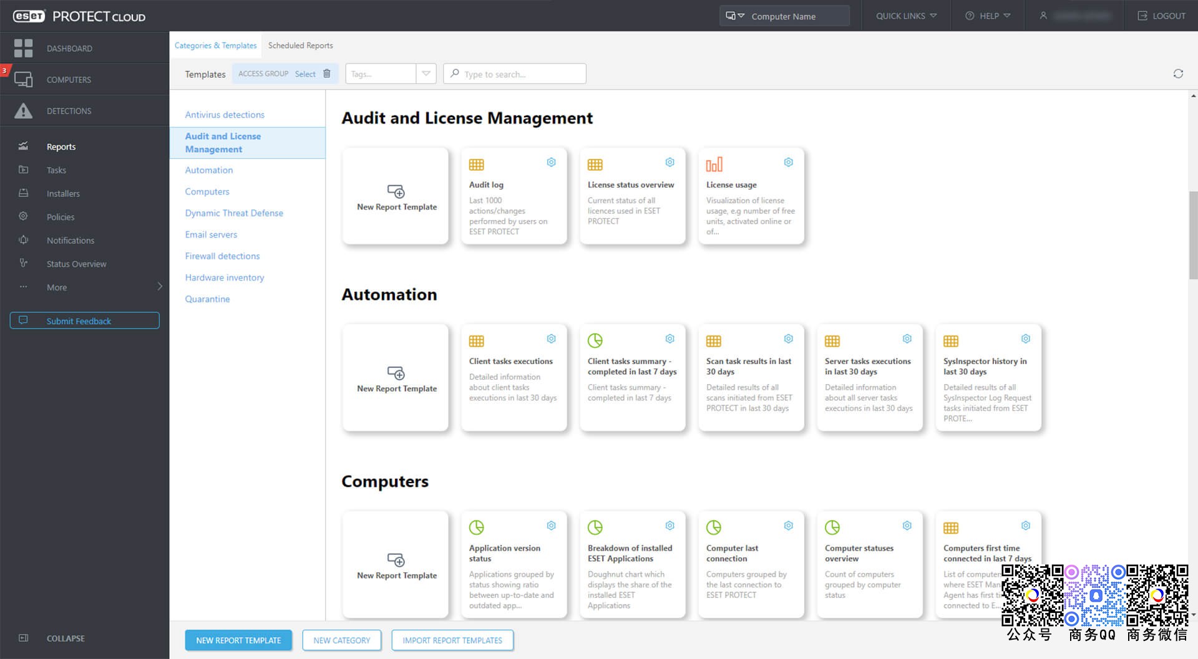Click the ESET Protect Cloud logo
The height and width of the screenshot is (659, 1198).
[x=79, y=16]
